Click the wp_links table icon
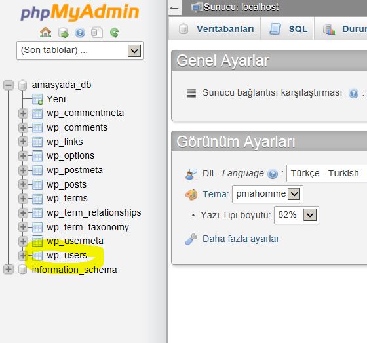Screen dimensions: 367x343 [x=37, y=142]
